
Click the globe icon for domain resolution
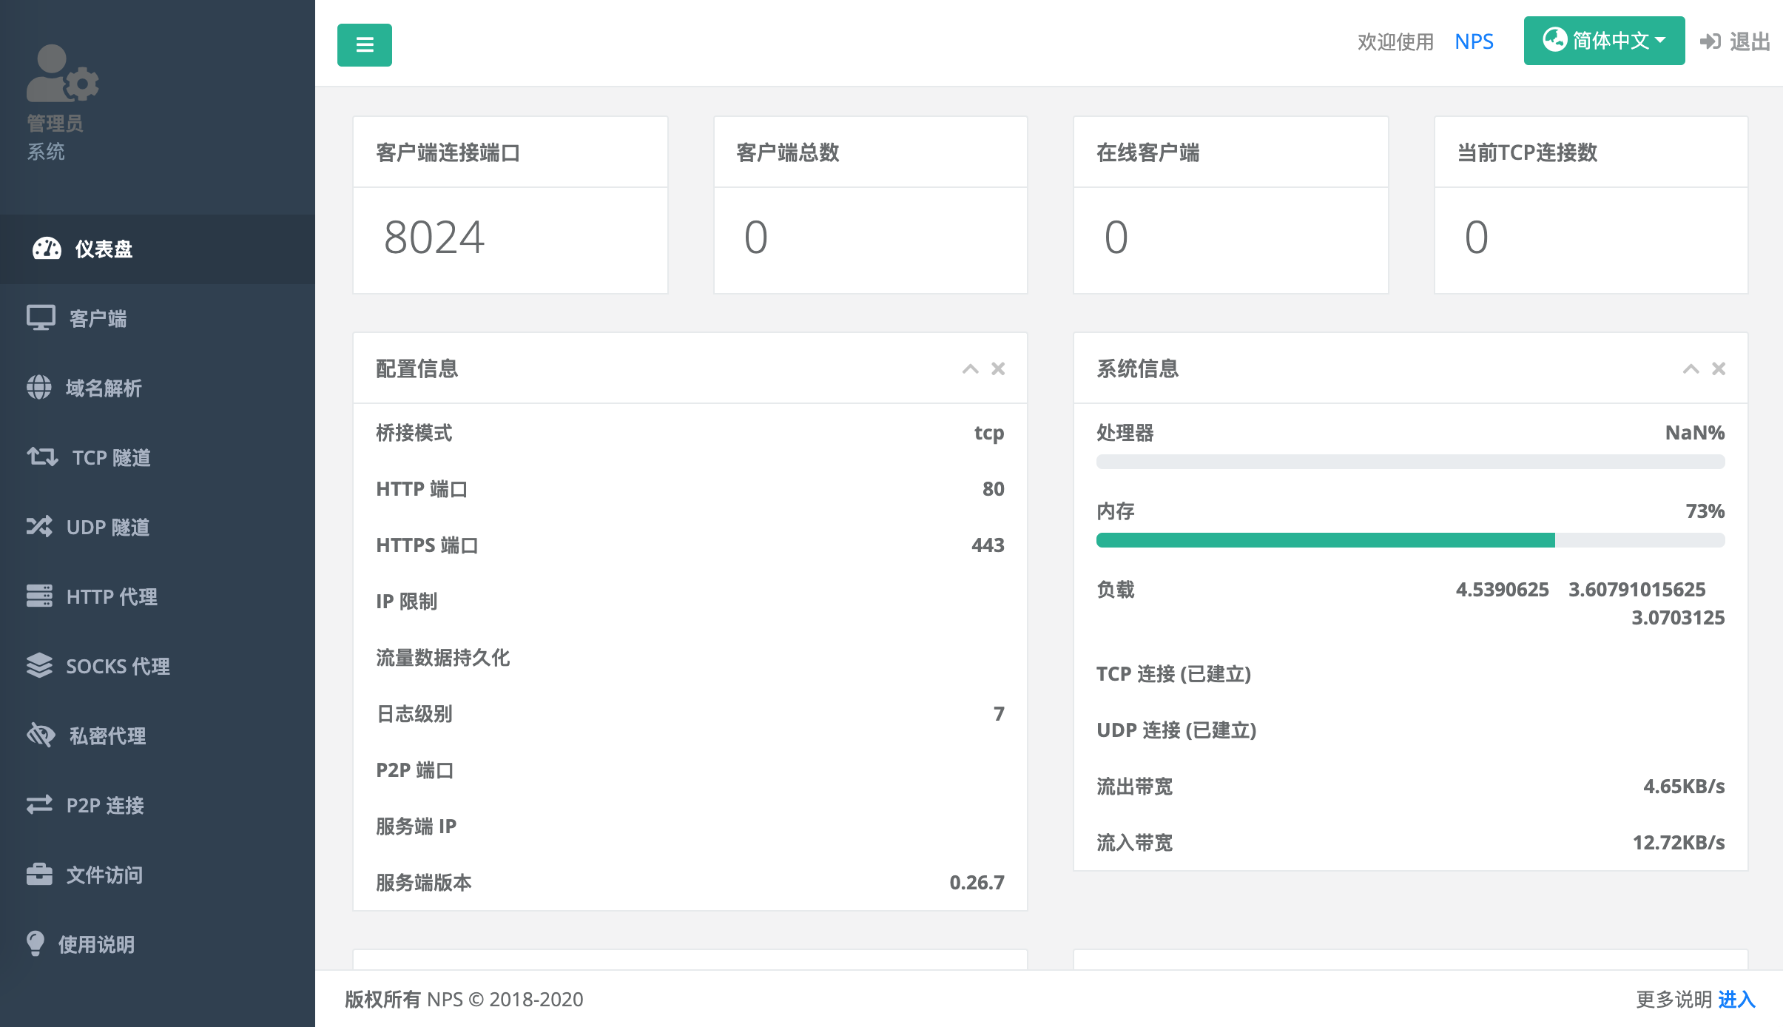tap(39, 387)
